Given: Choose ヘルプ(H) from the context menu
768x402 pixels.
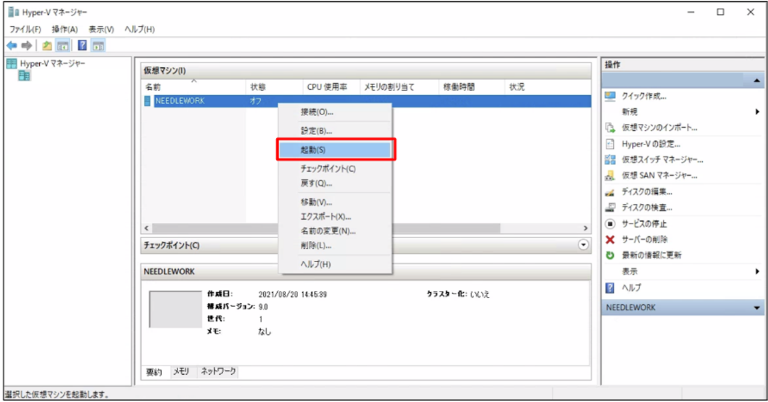Looking at the screenshot, I should point(335,264).
